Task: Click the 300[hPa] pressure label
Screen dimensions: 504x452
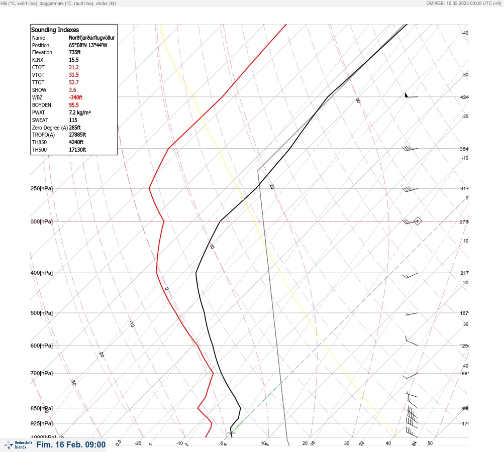Action: point(42,221)
